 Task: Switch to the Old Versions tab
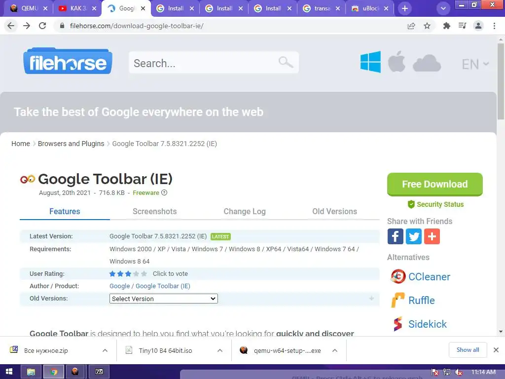click(x=335, y=211)
